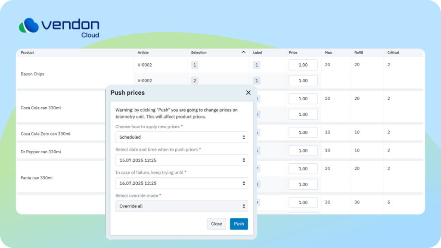Click the Max column header

tap(328, 53)
